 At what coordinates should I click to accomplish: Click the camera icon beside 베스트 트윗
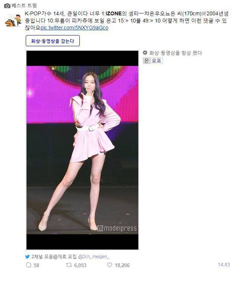pyautogui.click(x=7, y=6)
